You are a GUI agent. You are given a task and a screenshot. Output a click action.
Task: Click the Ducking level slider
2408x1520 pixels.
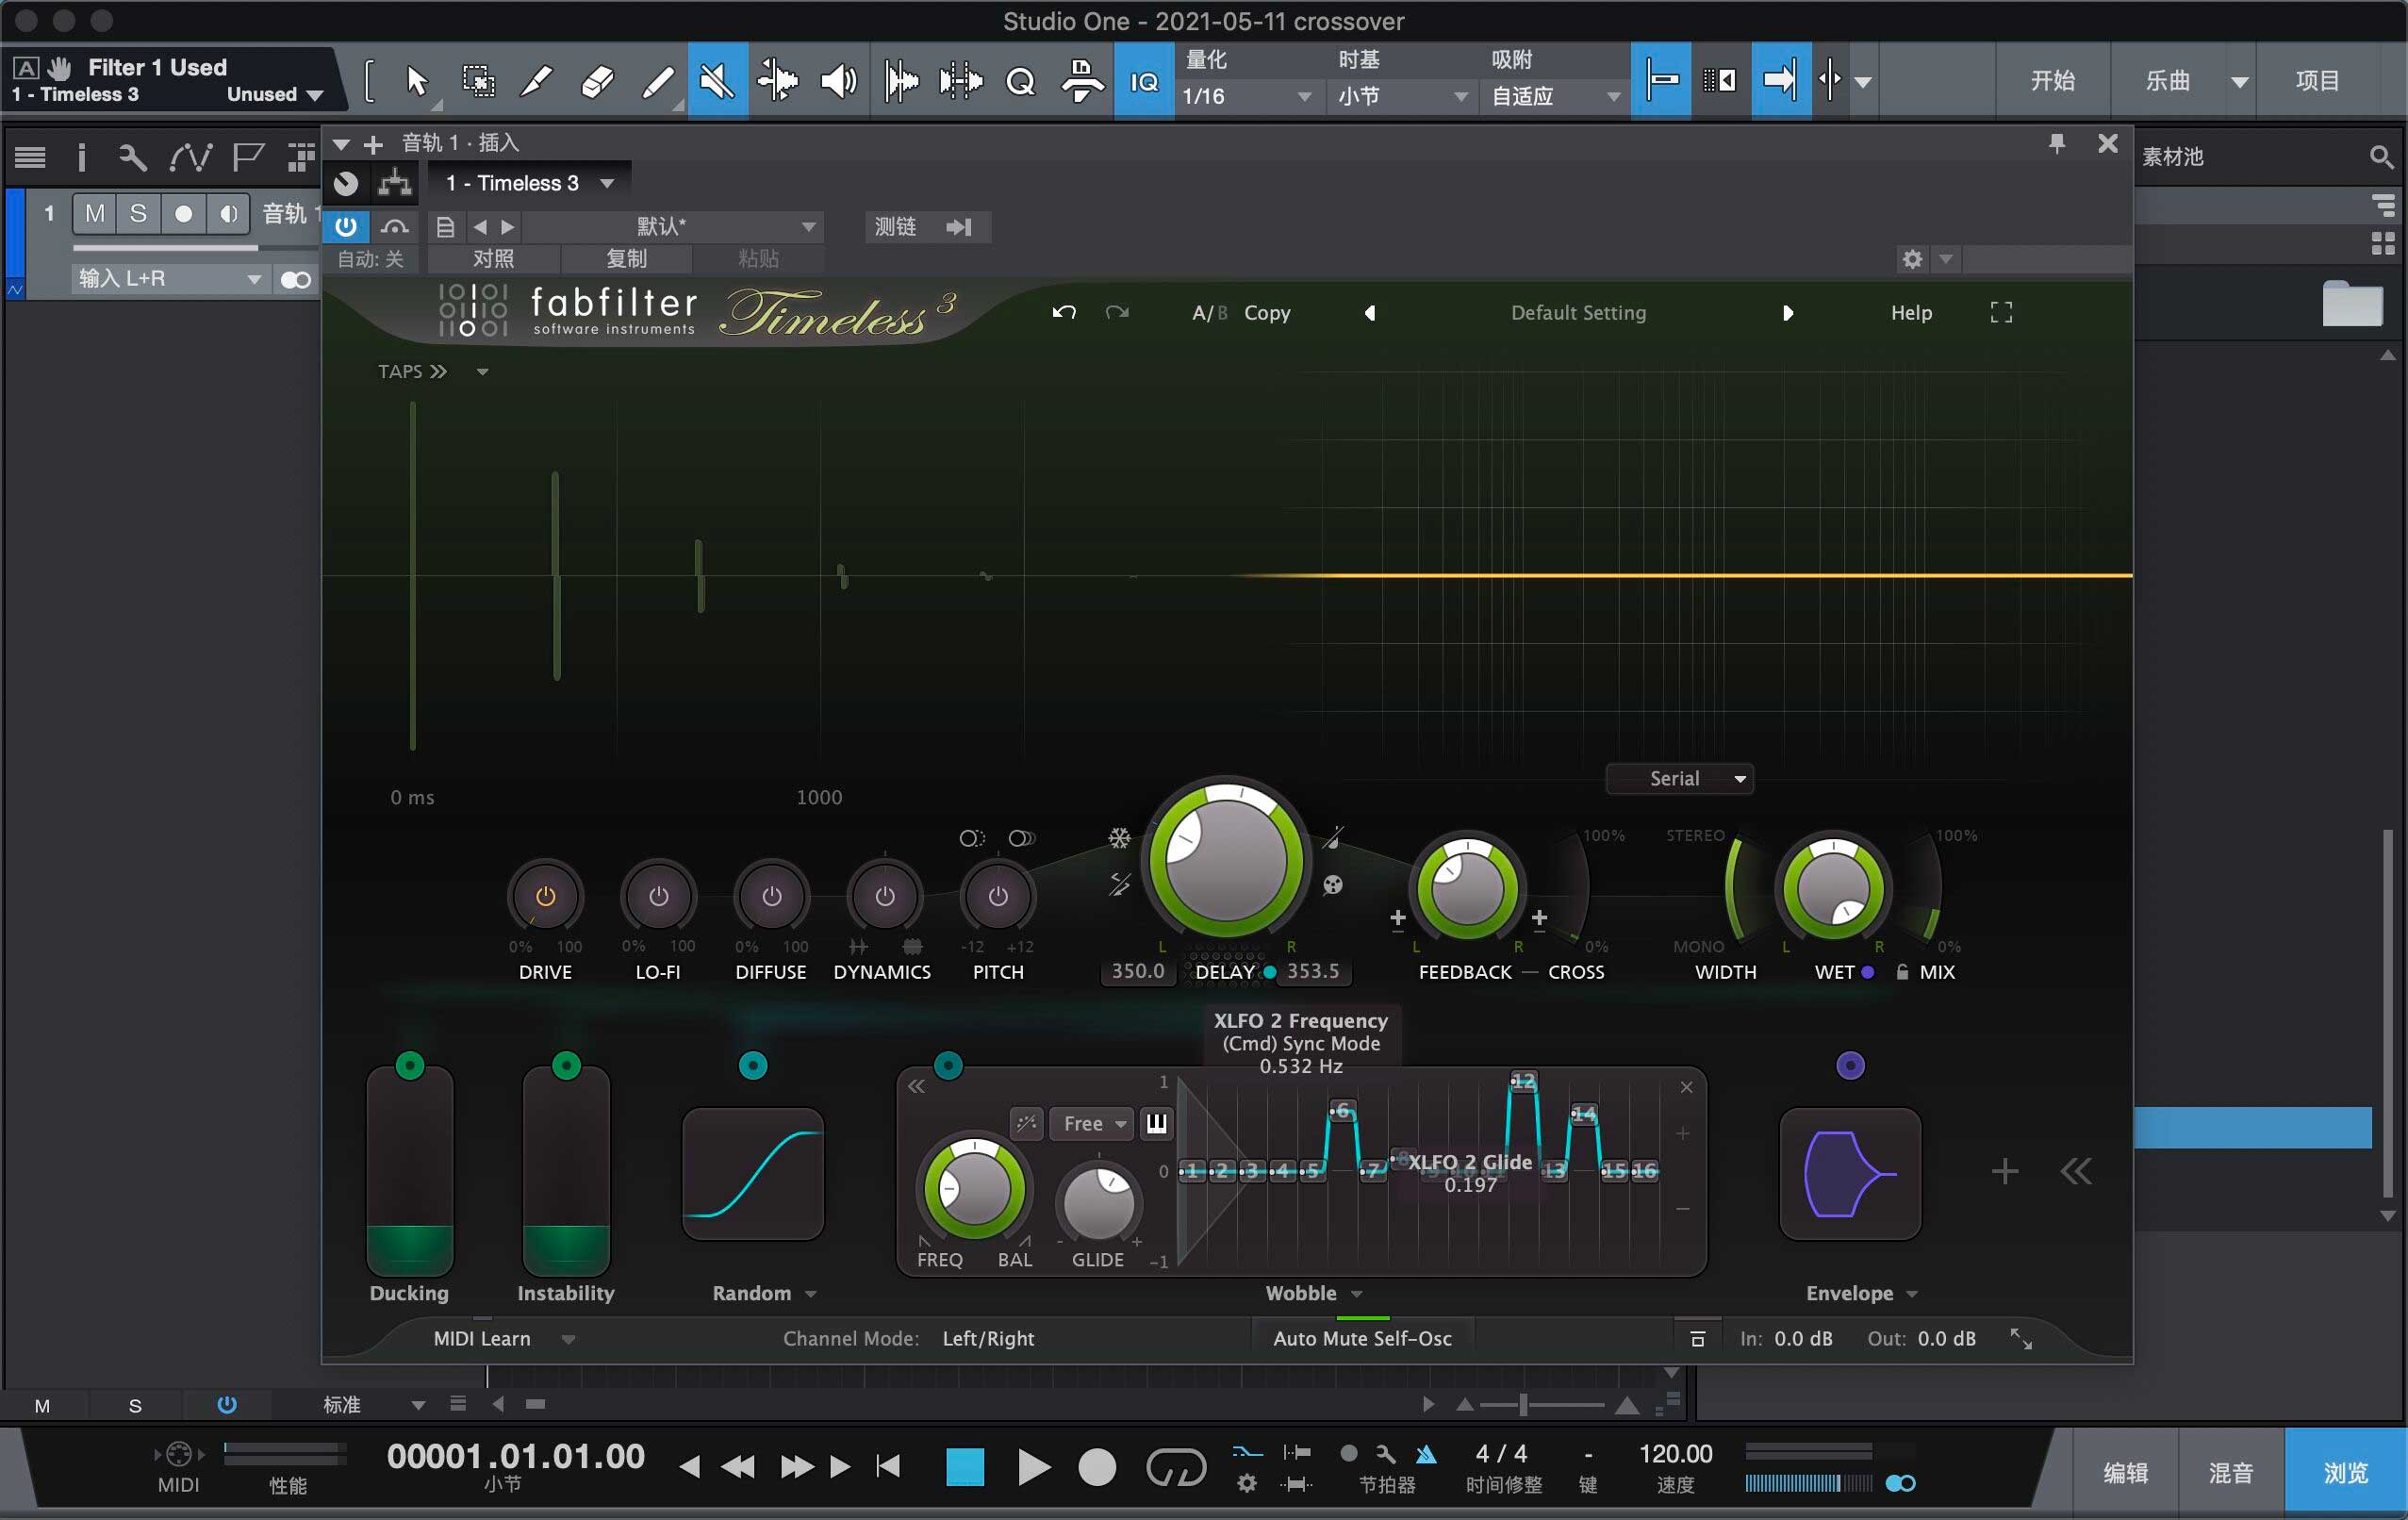pos(410,1170)
